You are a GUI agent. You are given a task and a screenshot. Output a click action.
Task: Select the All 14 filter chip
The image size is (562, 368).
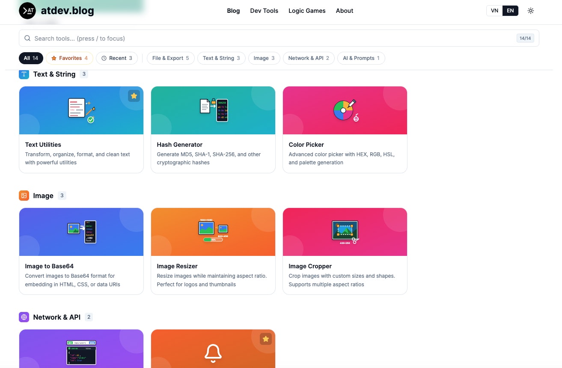(x=31, y=58)
